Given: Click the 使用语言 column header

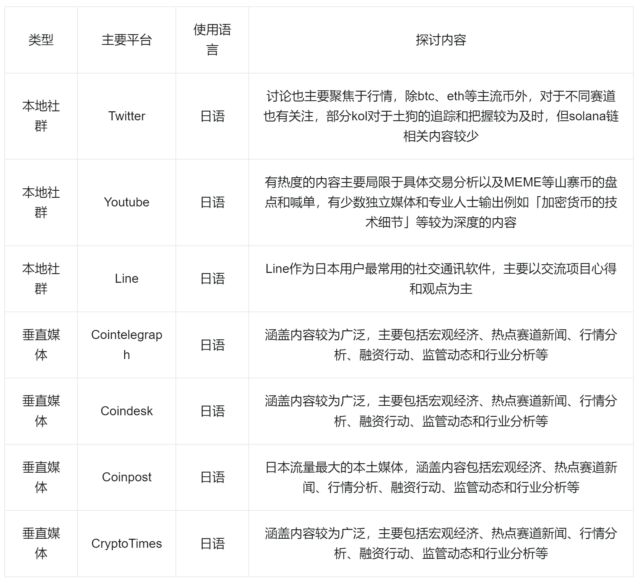Looking at the screenshot, I should (x=212, y=40).
